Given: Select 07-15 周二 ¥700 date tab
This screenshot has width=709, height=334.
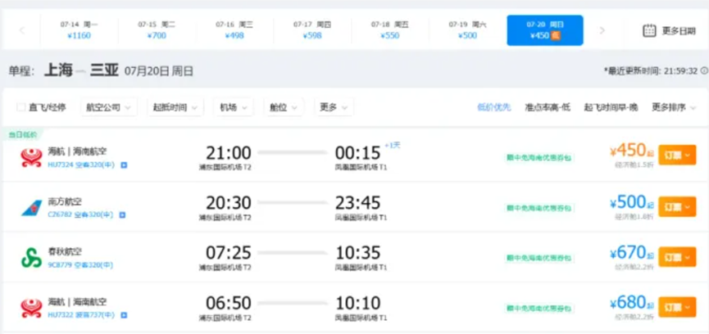Looking at the screenshot, I should point(157,30).
